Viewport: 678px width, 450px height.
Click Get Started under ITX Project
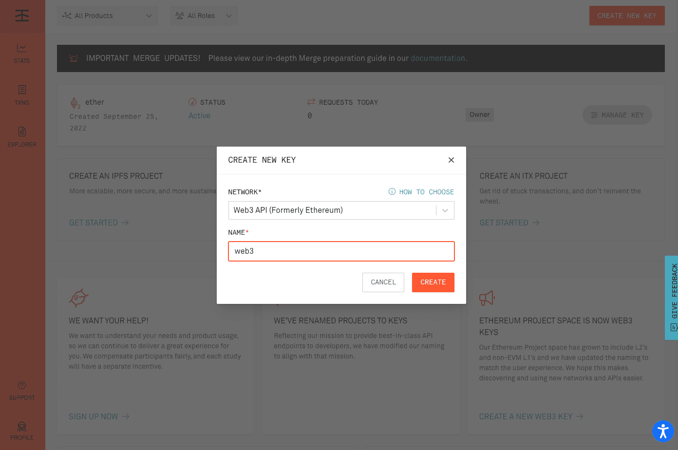pyautogui.click(x=509, y=223)
